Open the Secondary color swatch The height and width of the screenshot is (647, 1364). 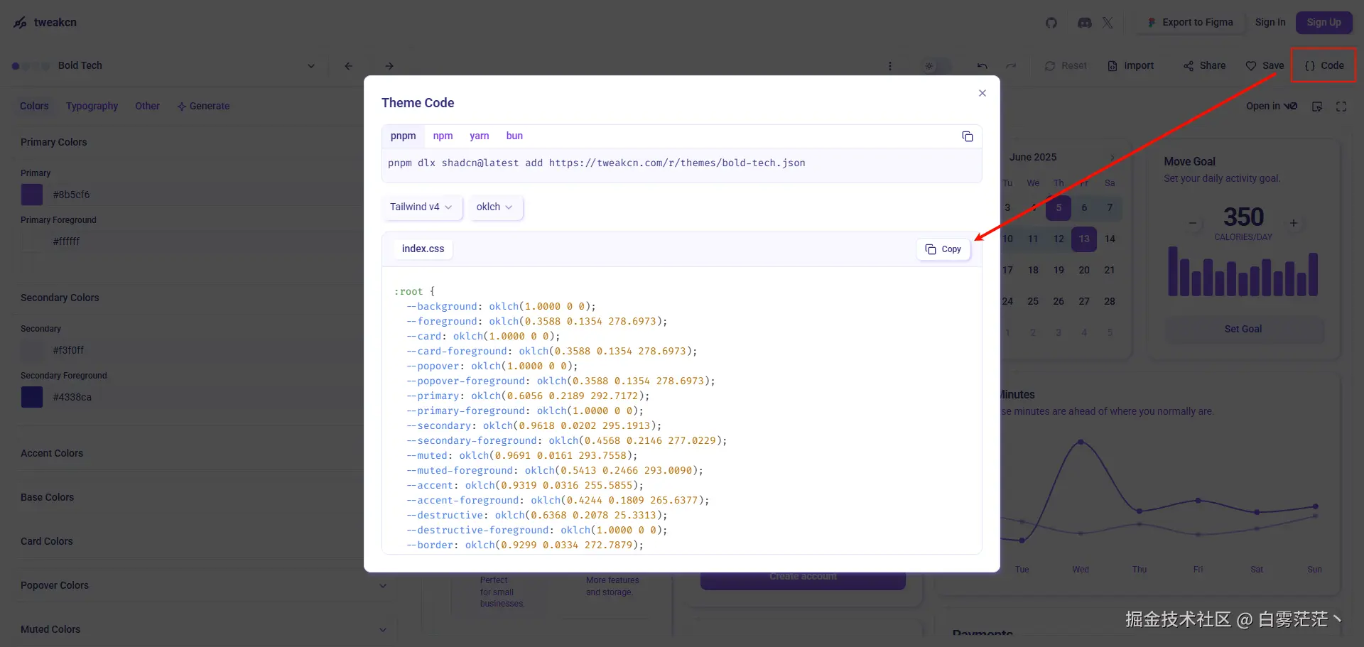click(32, 350)
